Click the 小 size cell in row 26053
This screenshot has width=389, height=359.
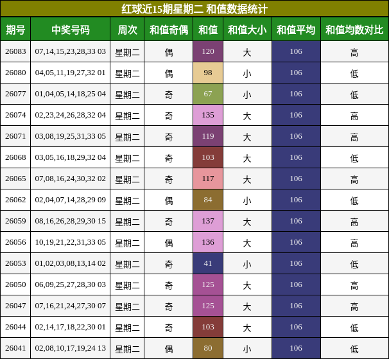pyautogui.click(x=247, y=263)
